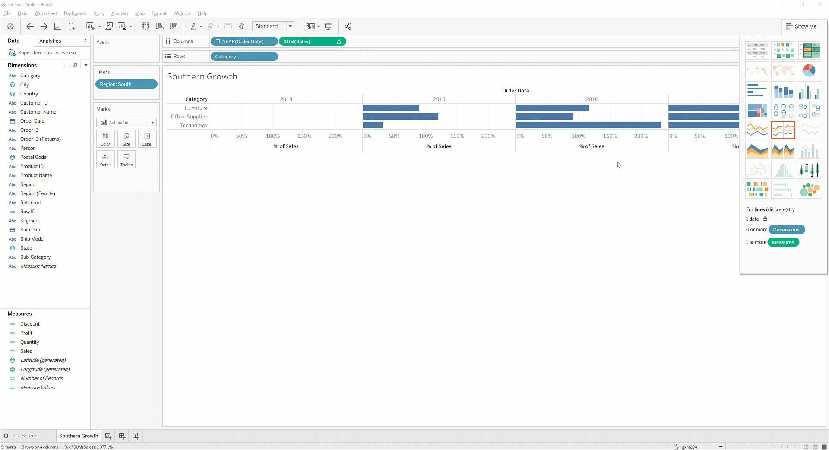
Task: Click the Duplicate worksheet toolbar icon
Action: tap(109, 26)
